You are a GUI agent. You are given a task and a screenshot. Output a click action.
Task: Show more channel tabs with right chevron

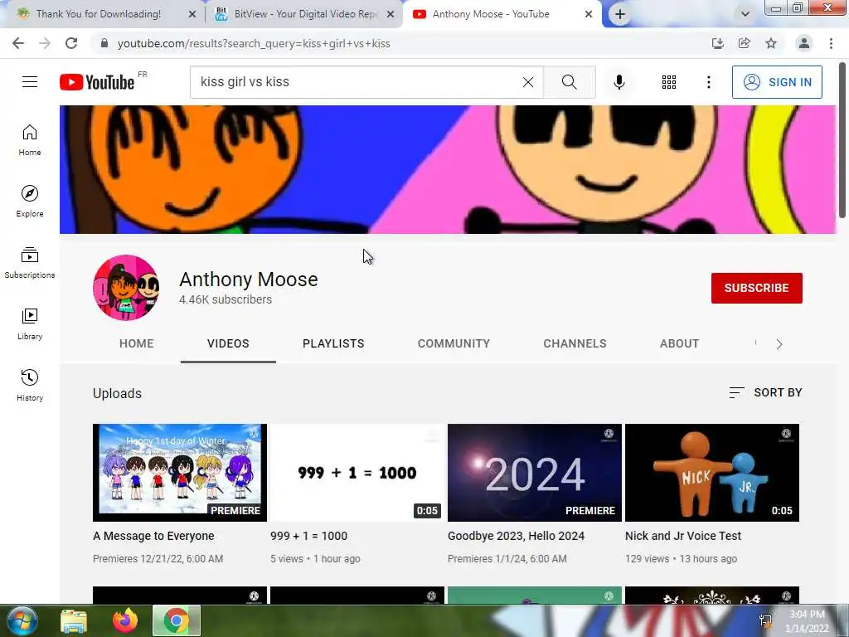779,344
